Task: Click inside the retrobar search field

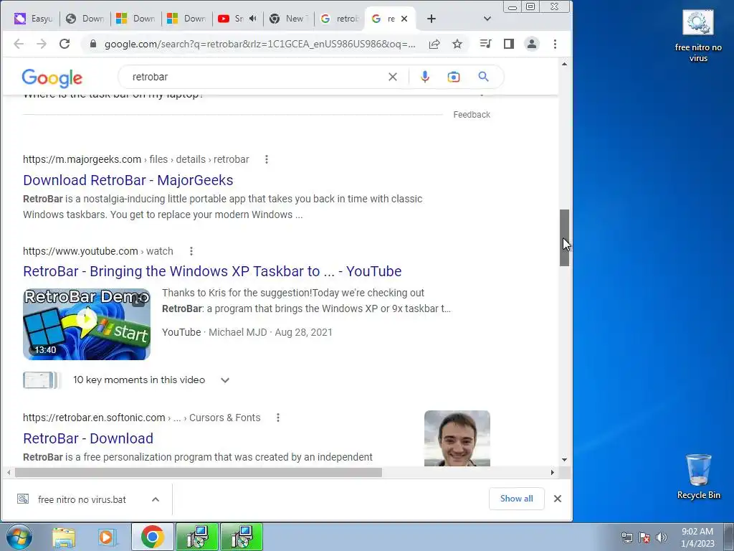Action: pos(257,77)
